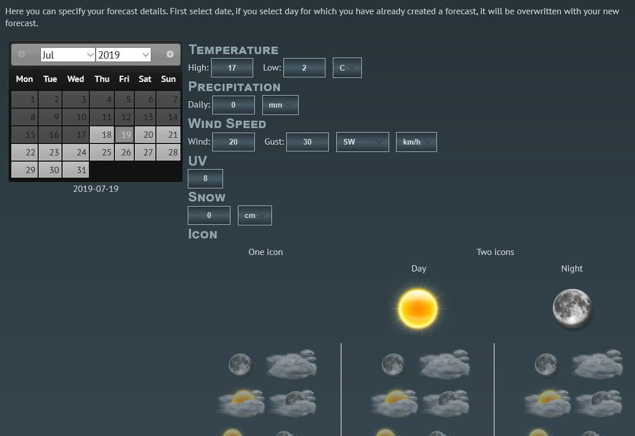Viewport: 635px width, 436px height.
Task: Open the year dropdown showing 2019
Action: (x=123, y=55)
